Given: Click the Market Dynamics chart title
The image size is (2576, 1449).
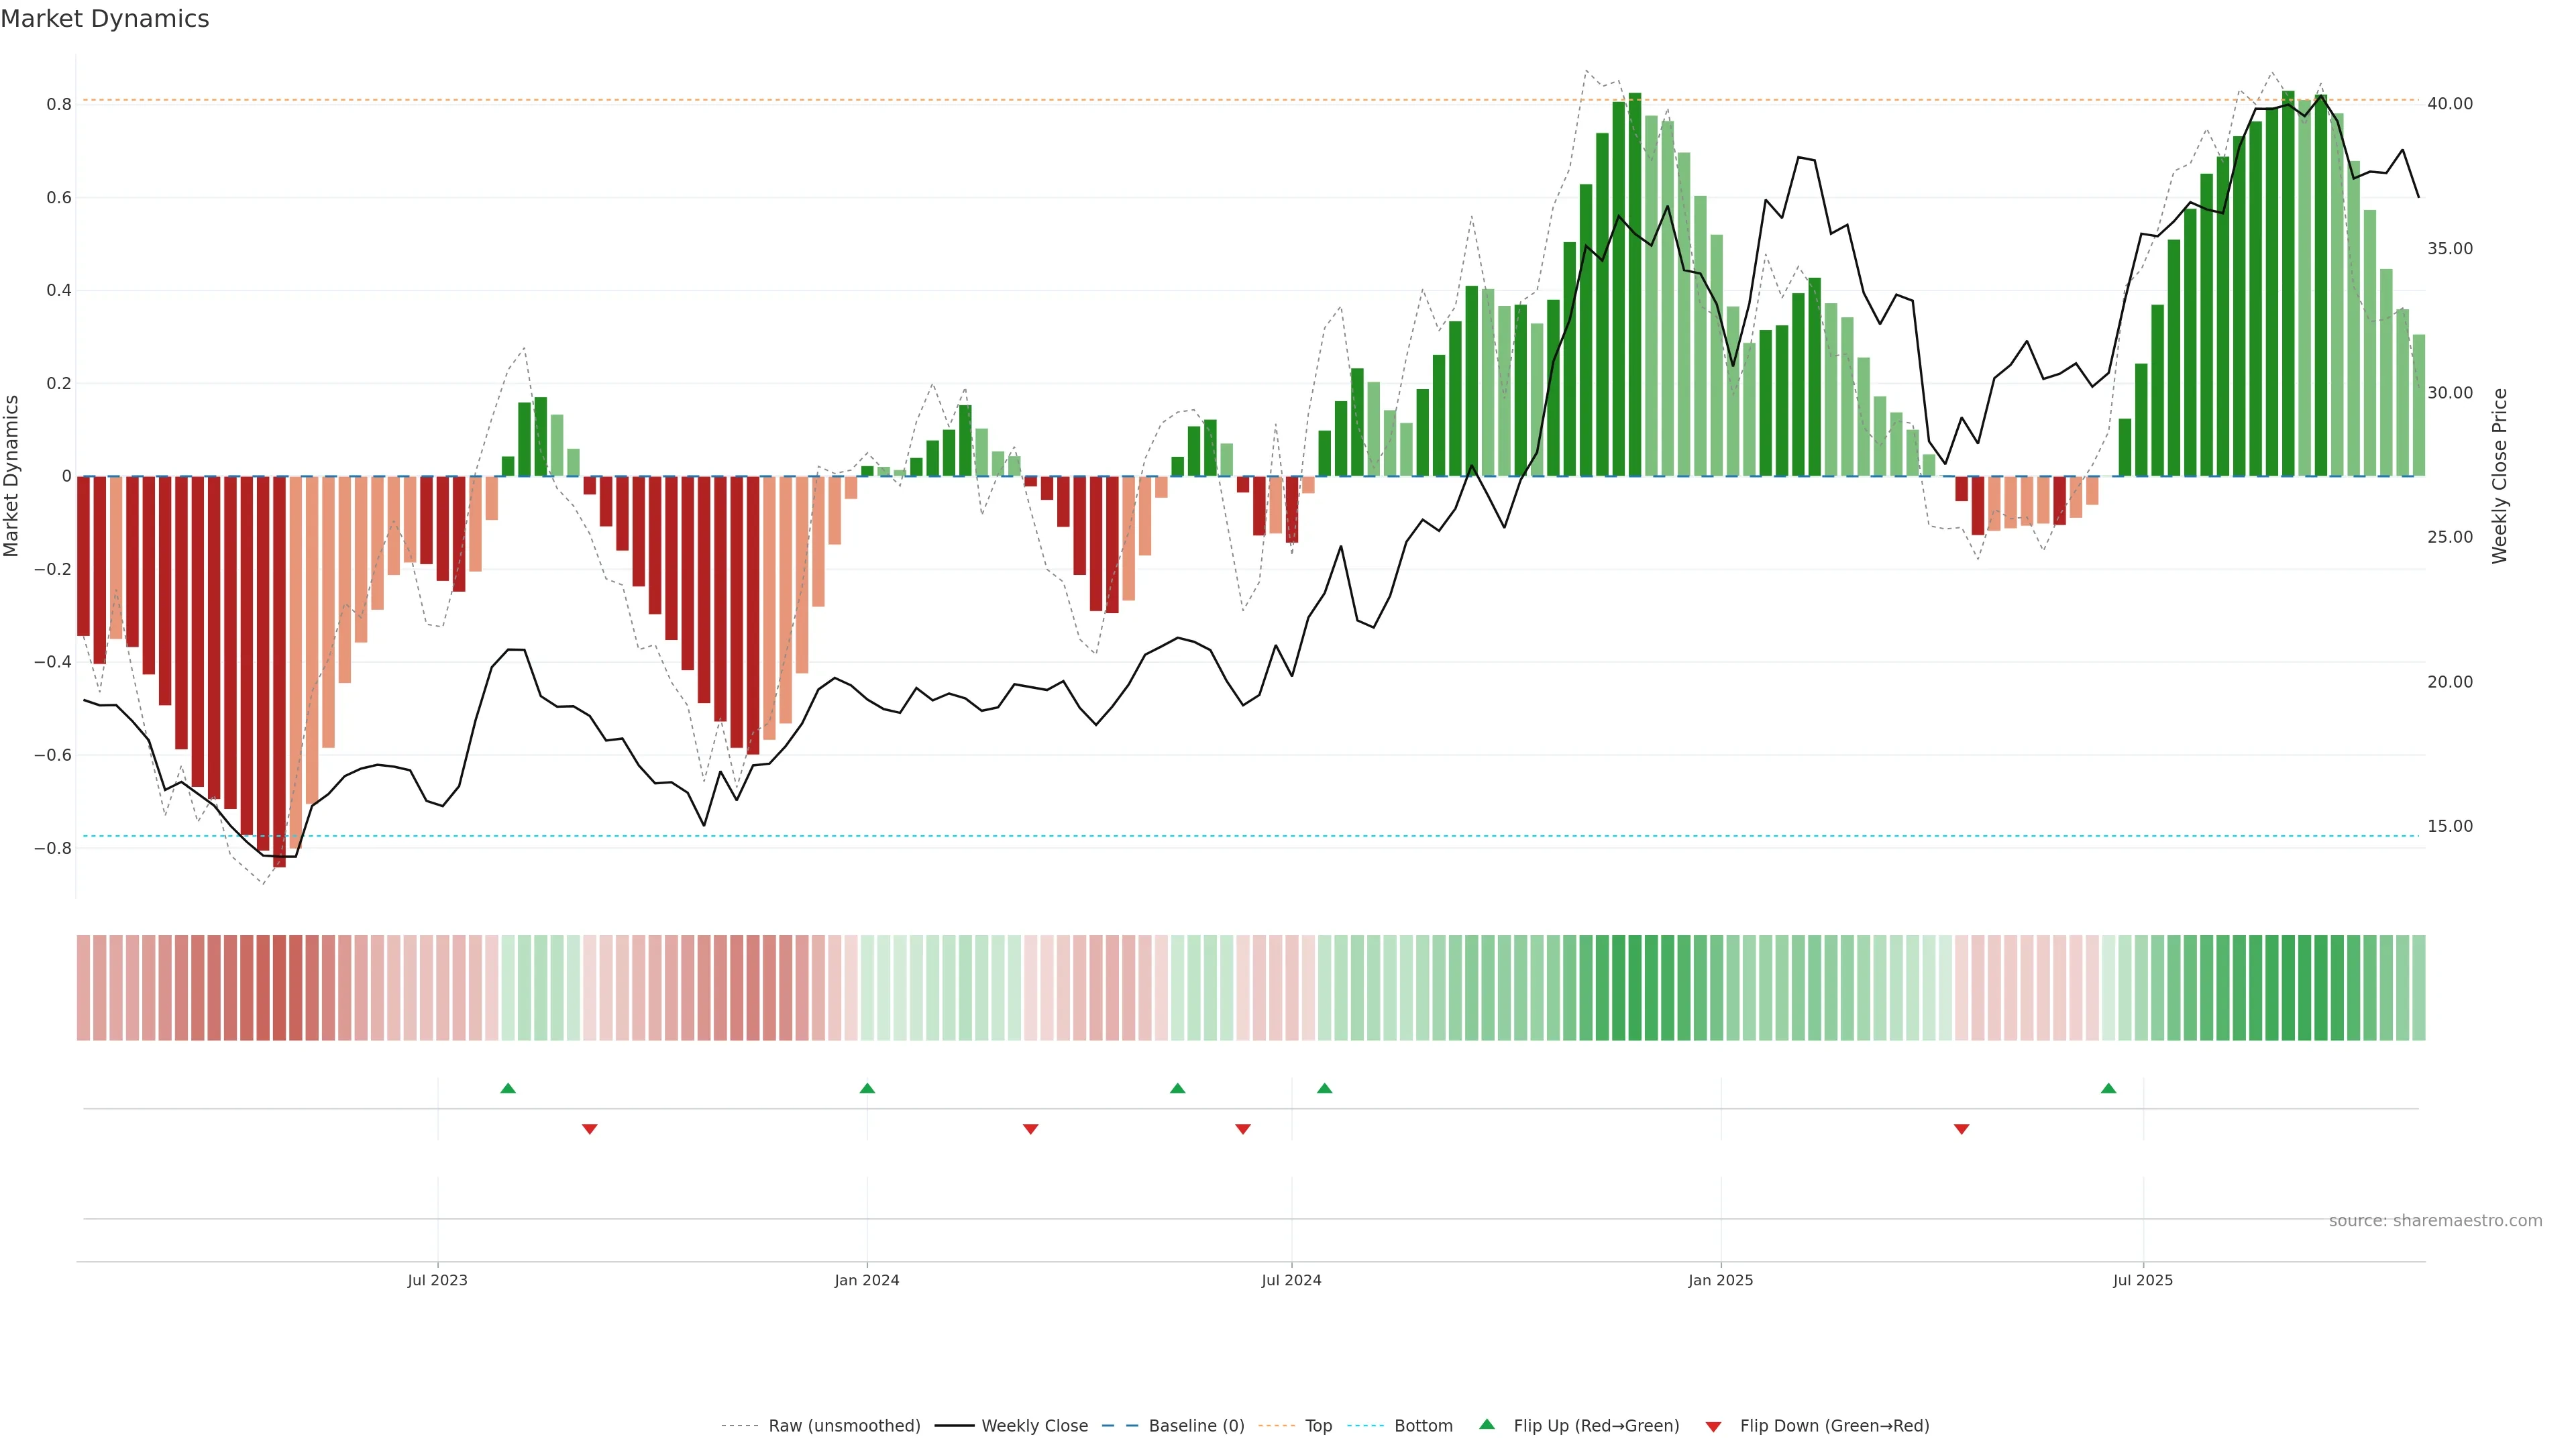Looking at the screenshot, I should tap(105, 19).
